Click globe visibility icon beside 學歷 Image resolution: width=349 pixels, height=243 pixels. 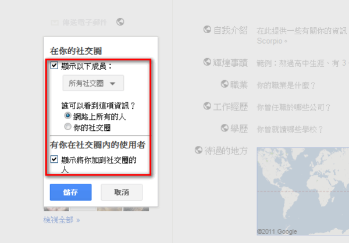(225, 128)
